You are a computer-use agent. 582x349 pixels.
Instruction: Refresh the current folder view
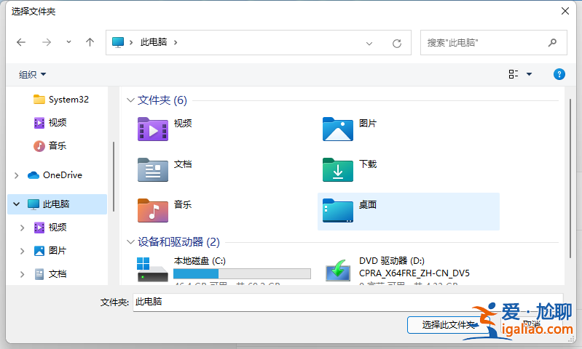(x=397, y=44)
